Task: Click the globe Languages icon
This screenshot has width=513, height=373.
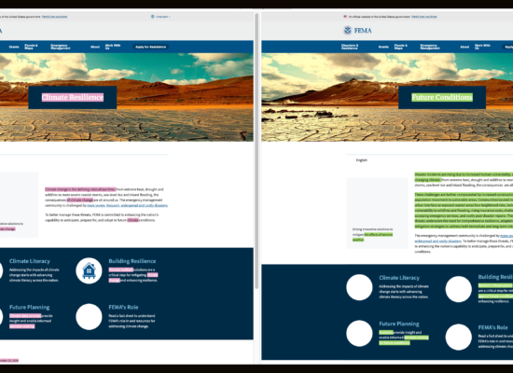Action: pyautogui.click(x=152, y=17)
